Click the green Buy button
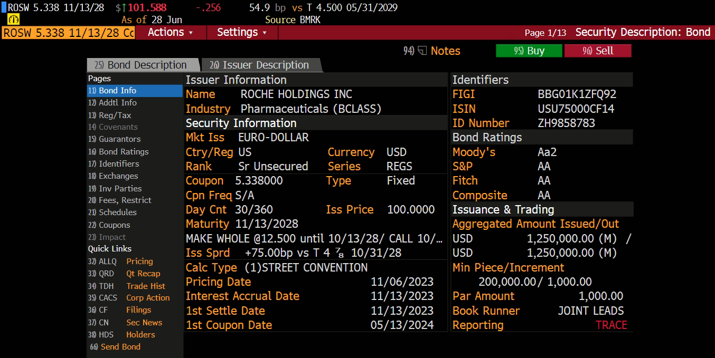The image size is (715, 358). 528,51
